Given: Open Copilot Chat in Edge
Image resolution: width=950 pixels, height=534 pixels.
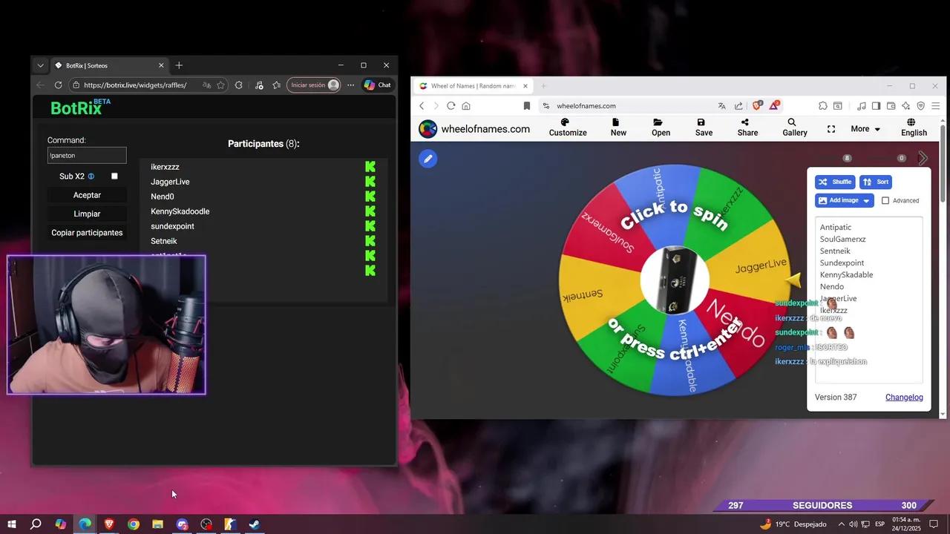Looking at the screenshot, I should 377,85.
